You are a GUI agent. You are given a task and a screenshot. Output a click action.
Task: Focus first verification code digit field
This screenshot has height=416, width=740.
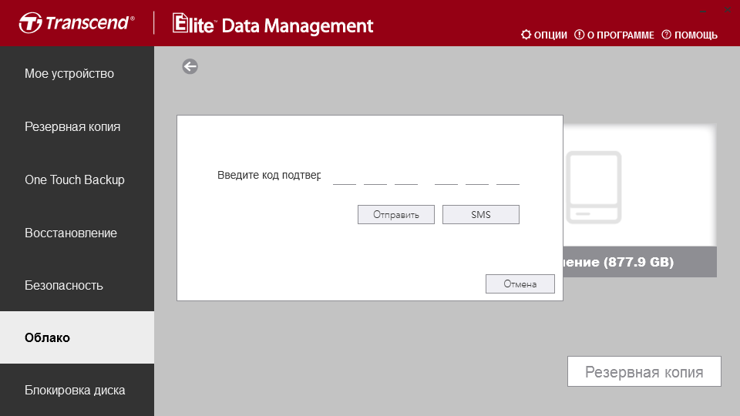345,177
